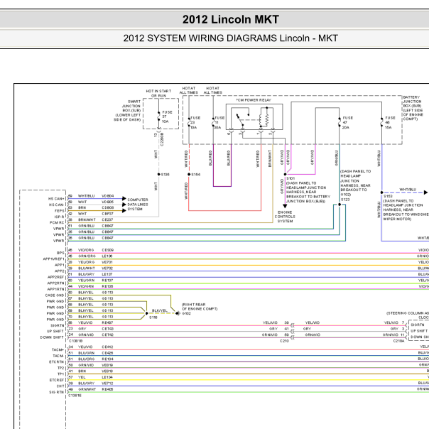Select the 'TACM+' pin label

pos(58,350)
